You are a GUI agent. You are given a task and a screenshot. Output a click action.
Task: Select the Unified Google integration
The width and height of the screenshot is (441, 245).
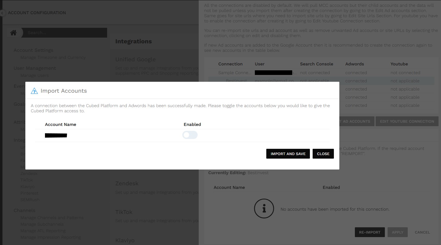point(135,59)
